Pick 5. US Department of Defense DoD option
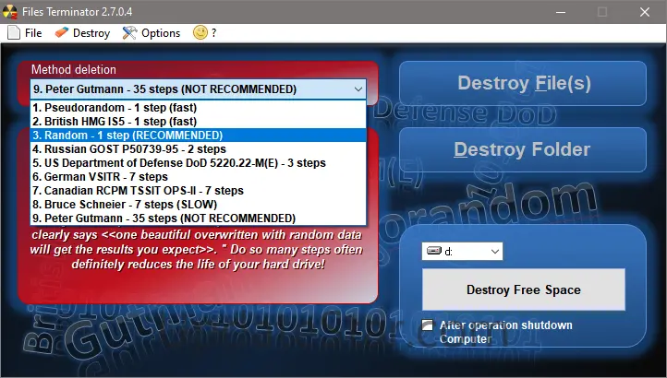The width and height of the screenshot is (667, 378). tap(199, 162)
